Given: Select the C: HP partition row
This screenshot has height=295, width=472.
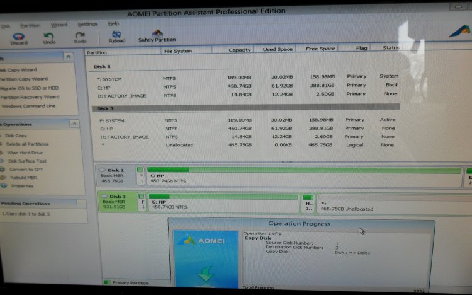Looking at the screenshot, I should pyautogui.click(x=247, y=86).
